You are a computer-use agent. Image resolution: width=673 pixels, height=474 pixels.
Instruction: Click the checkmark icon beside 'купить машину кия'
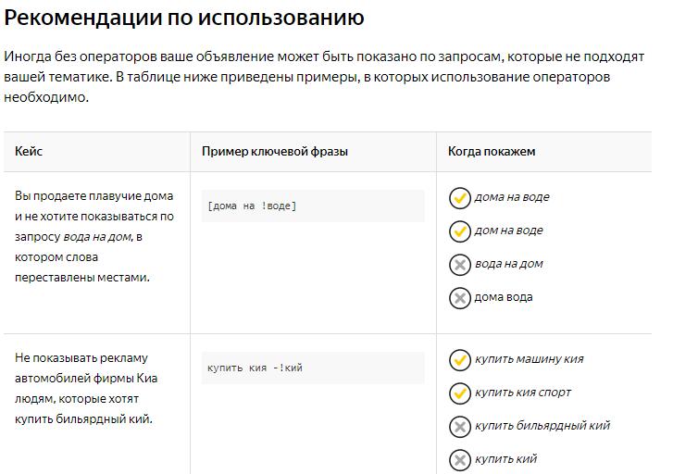point(460,360)
